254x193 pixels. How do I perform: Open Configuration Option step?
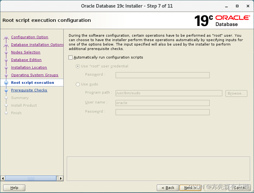coord(30,37)
